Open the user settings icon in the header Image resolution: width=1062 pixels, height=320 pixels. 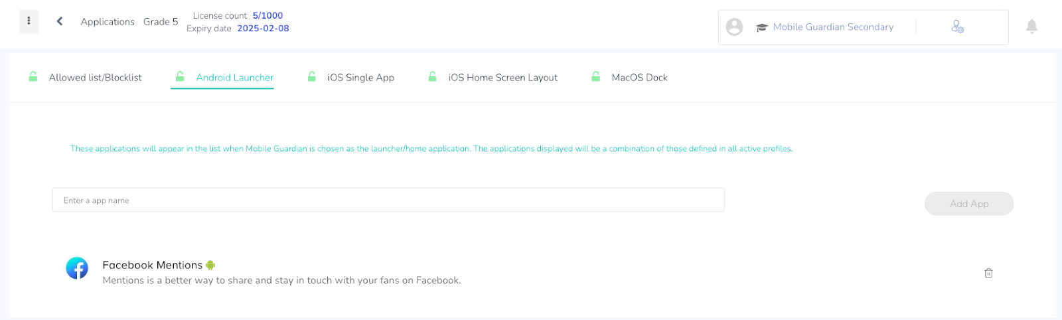[957, 27]
